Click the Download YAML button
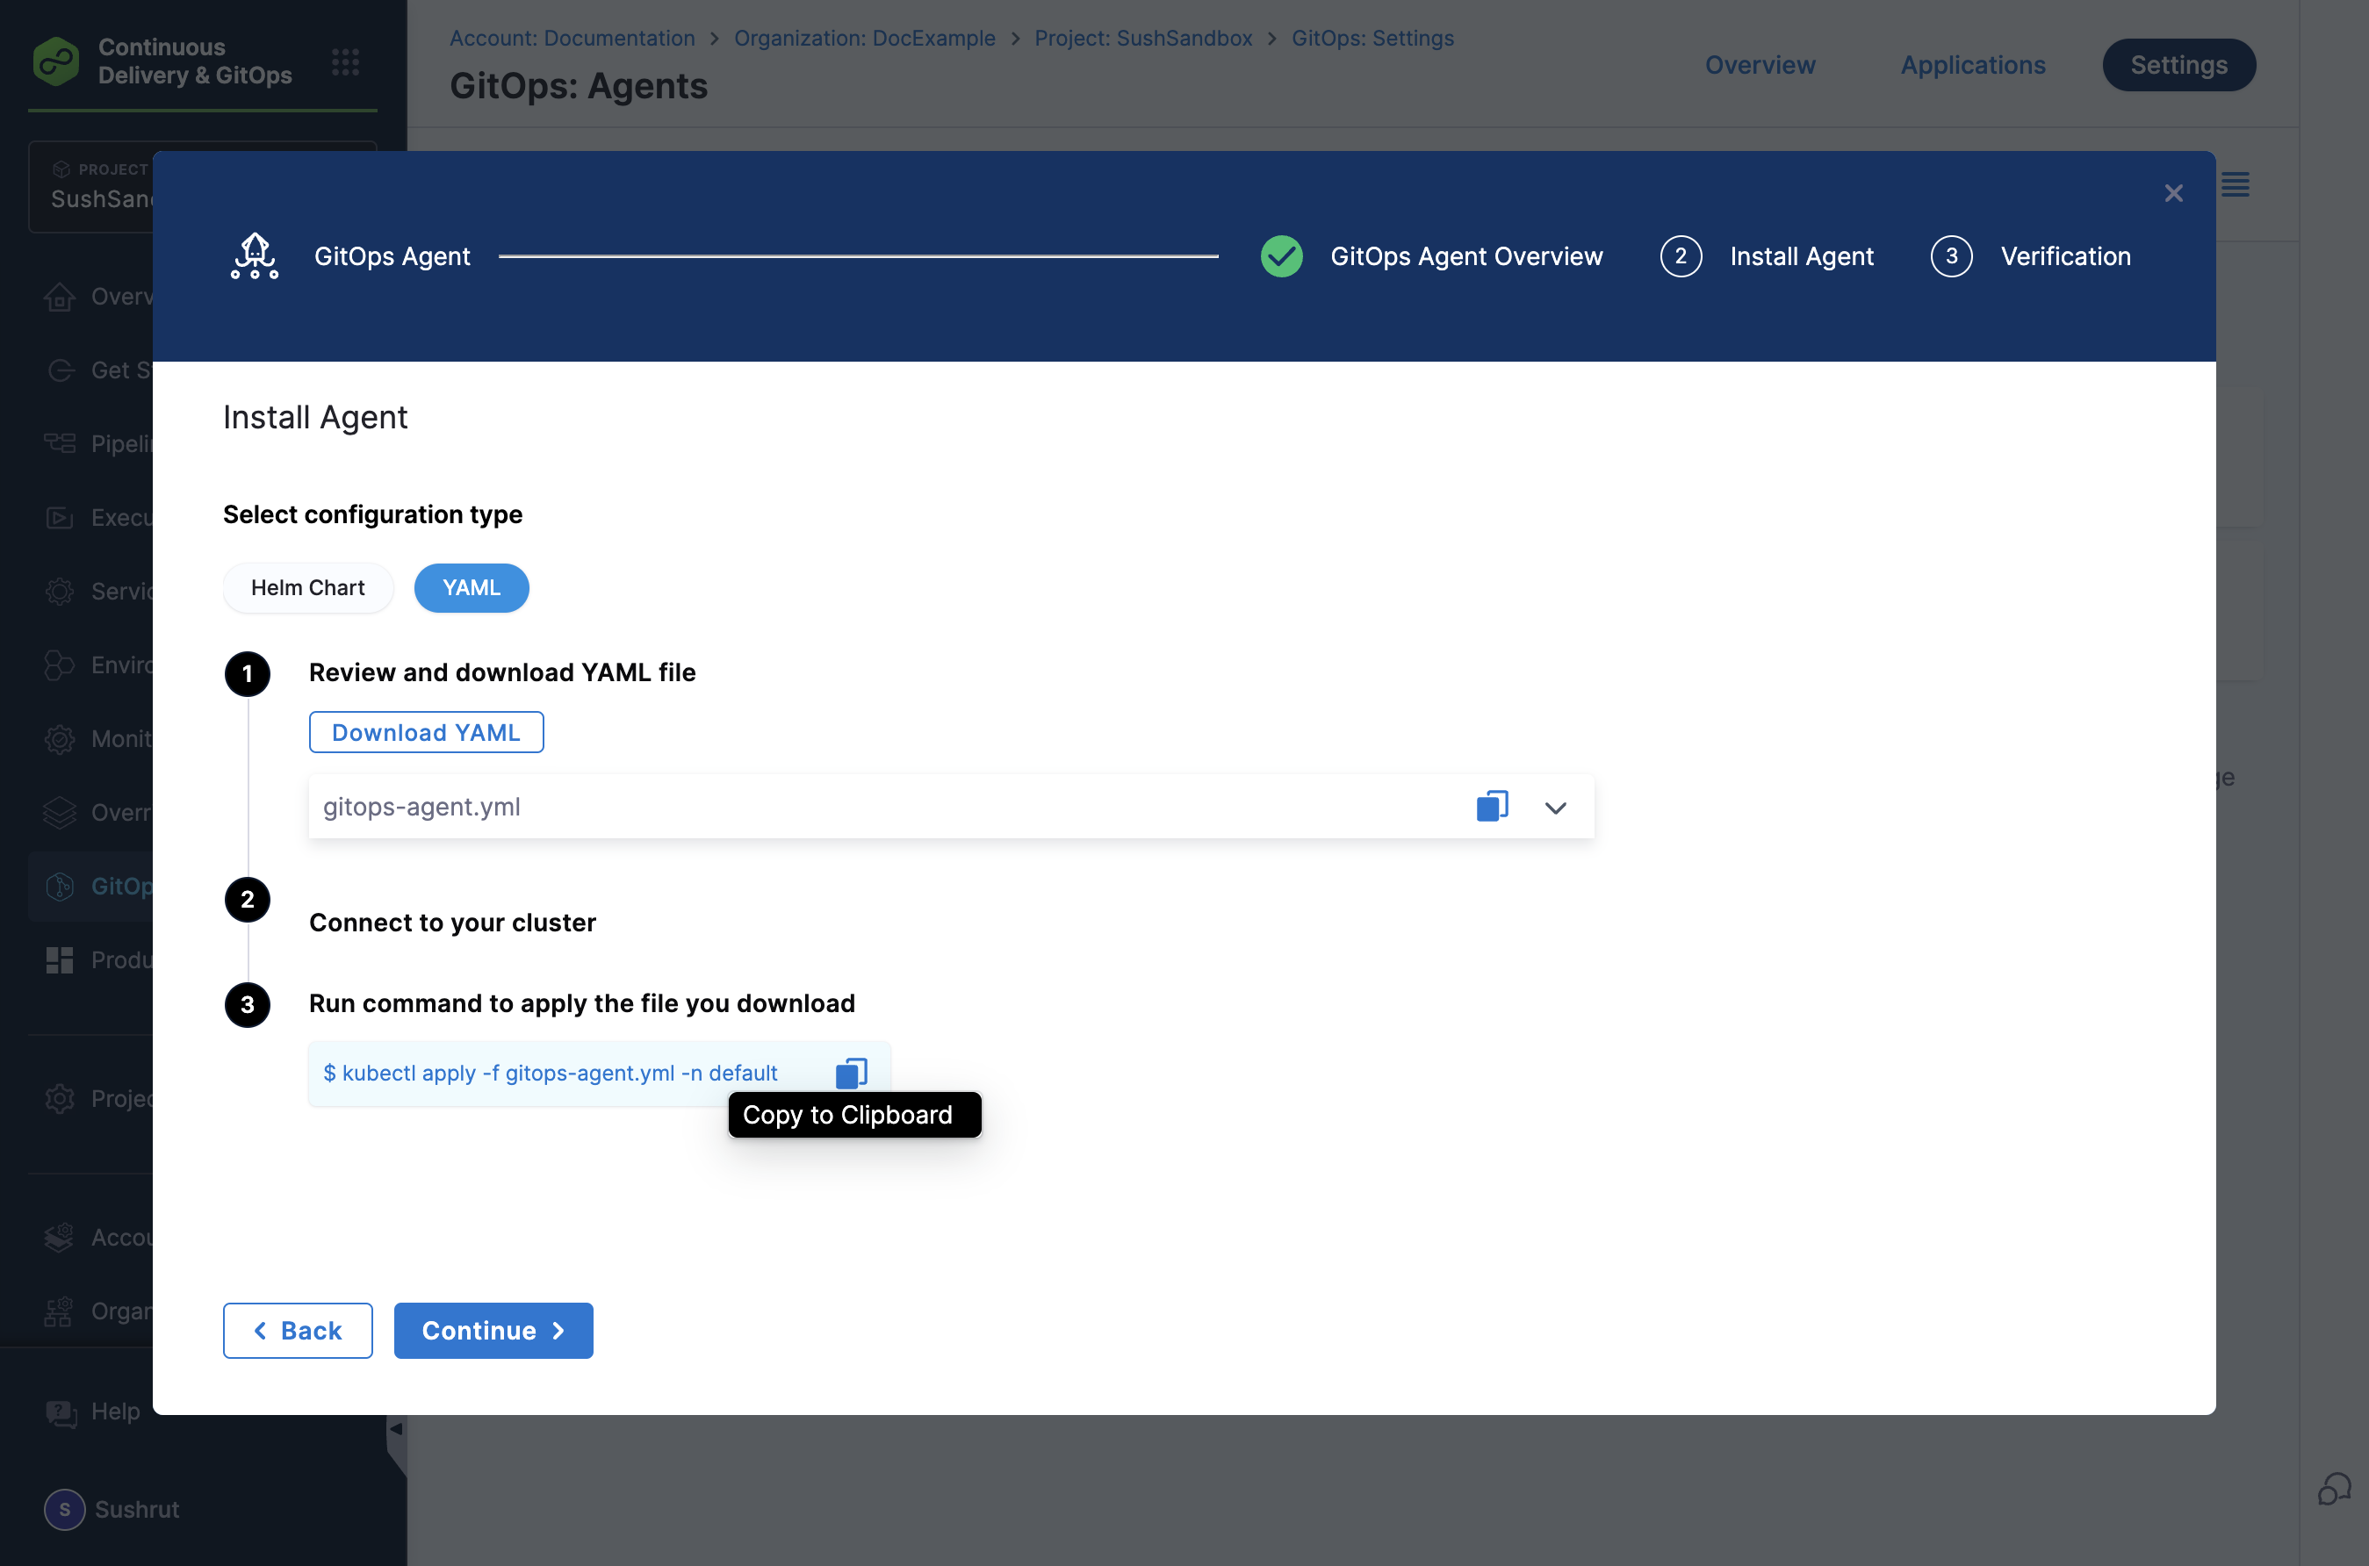Image resolution: width=2369 pixels, height=1566 pixels. [x=427, y=732]
